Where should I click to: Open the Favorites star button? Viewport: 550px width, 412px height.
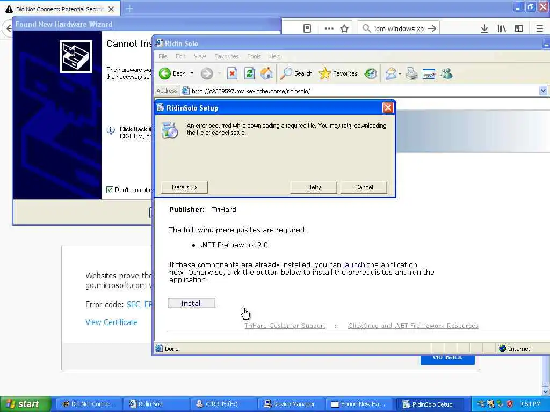click(338, 73)
